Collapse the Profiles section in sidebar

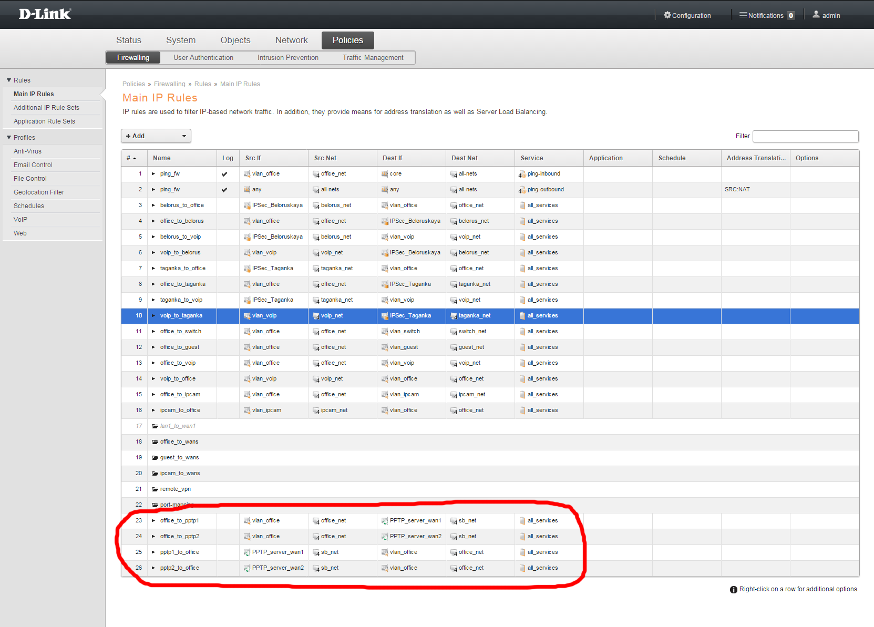click(9, 138)
